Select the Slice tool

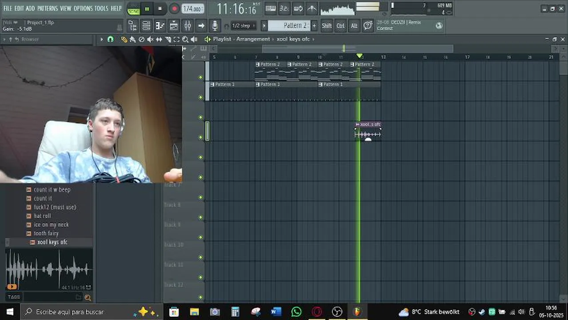coord(168,39)
